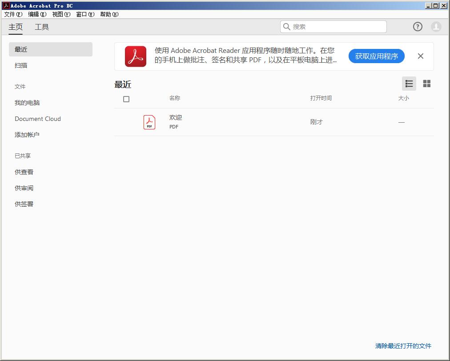Select 我的电脑 in the sidebar
This screenshot has height=361, width=450.
[27, 103]
